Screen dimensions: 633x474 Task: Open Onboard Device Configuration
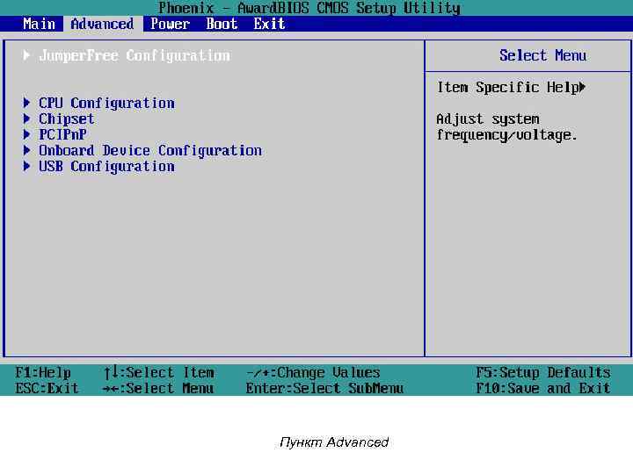[x=150, y=150]
